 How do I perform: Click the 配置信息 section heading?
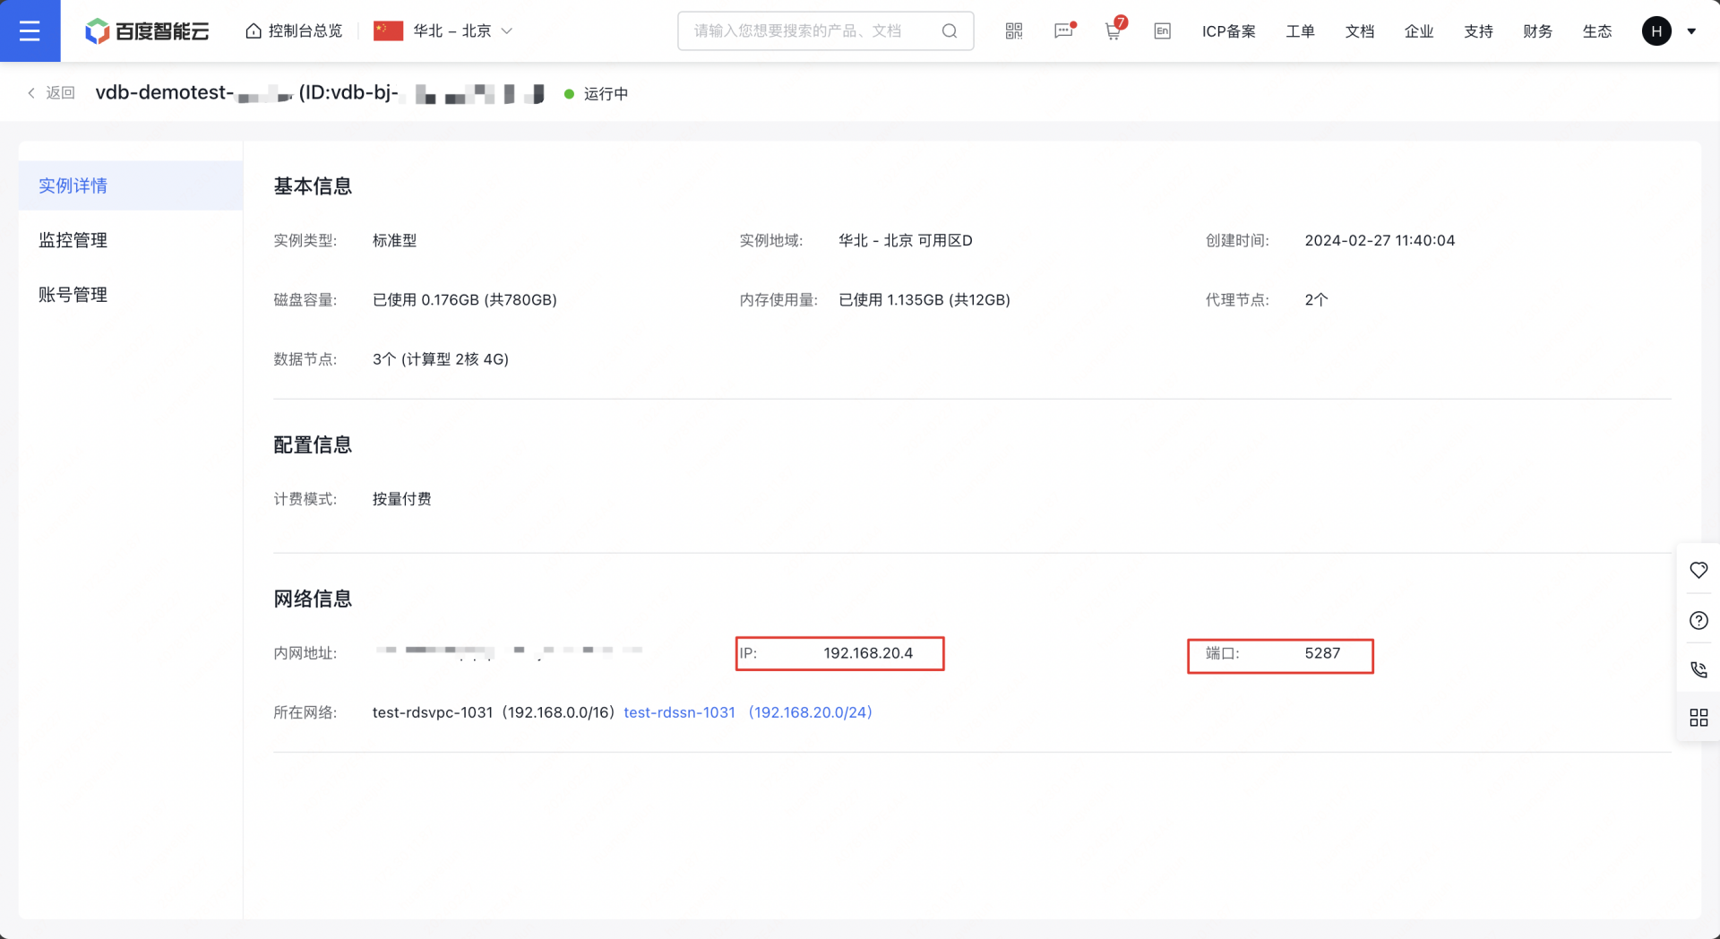(313, 445)
